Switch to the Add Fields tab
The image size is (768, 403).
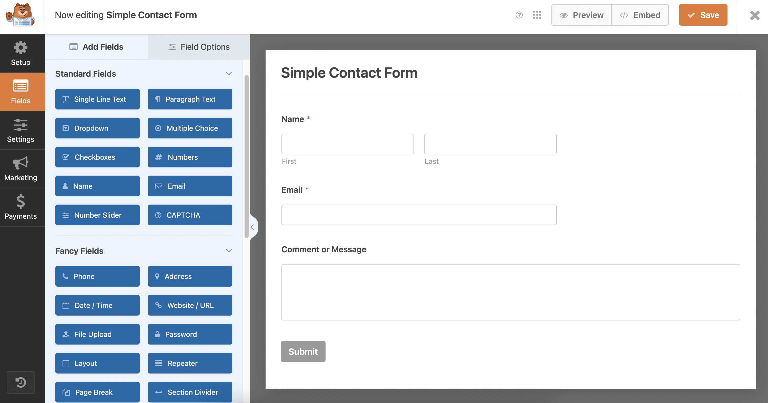96,47
